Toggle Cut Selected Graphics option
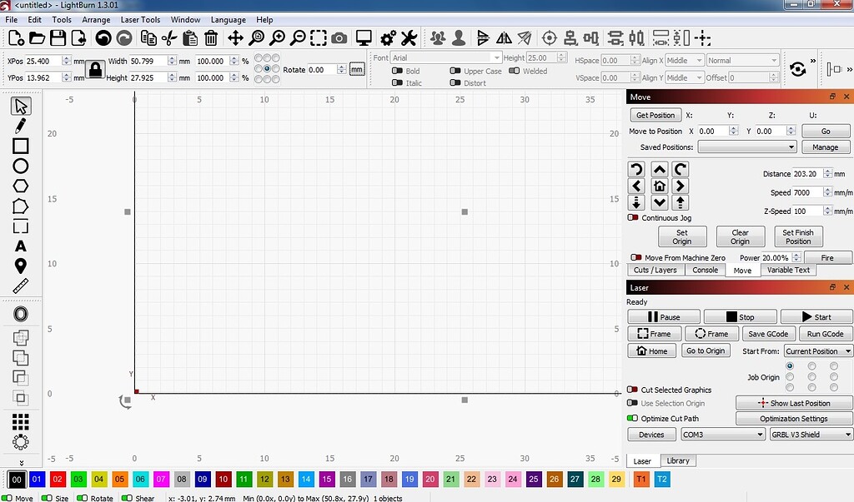The height and width of the screenshot is (502, 854). coord(634,389)
